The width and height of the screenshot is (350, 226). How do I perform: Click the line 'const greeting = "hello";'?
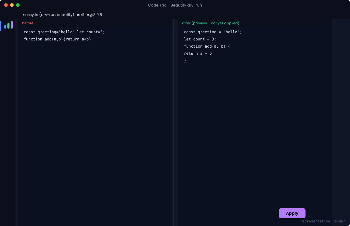click(x=213, y=32)
